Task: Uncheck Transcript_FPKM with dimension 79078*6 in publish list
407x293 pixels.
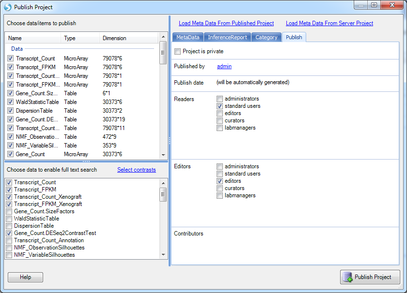Action: point(10,67)
